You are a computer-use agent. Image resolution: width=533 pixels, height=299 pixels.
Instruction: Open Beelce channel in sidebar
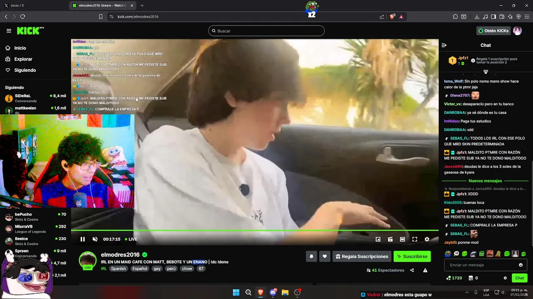click(x=35, y=241)
